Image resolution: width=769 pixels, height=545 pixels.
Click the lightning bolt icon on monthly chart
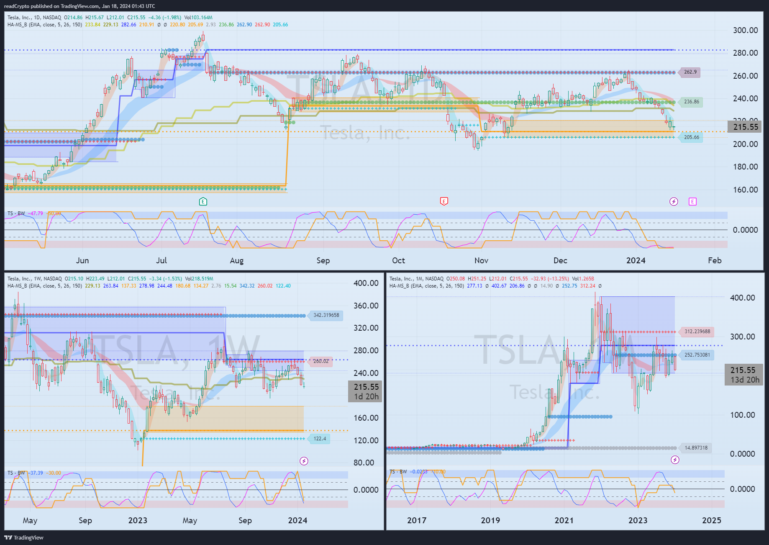tap(675, 460)
